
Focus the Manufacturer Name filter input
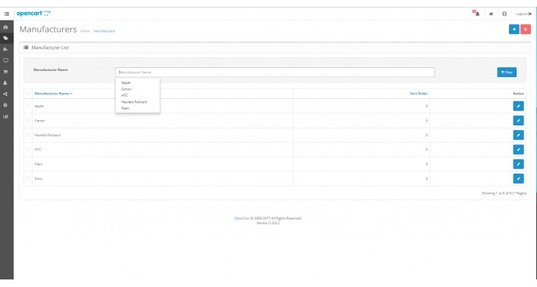point(275,73)
